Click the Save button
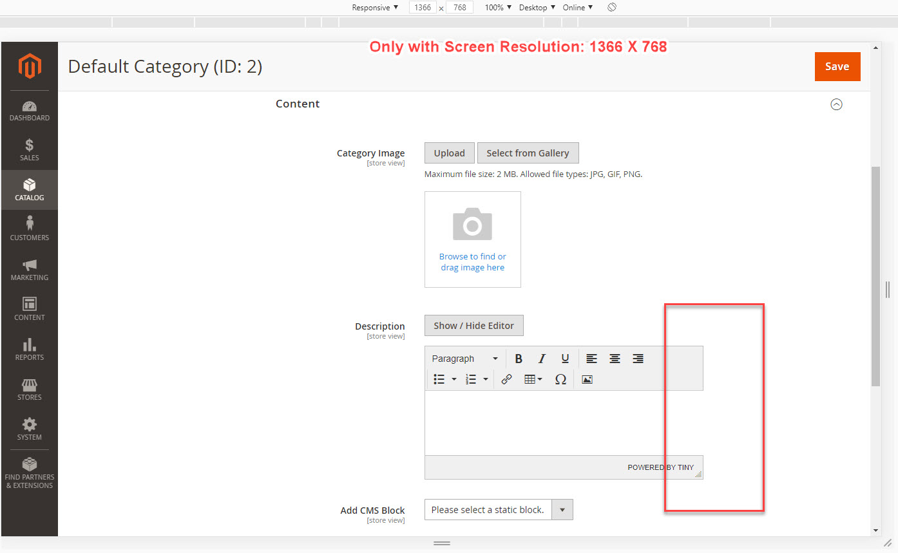 837,66
